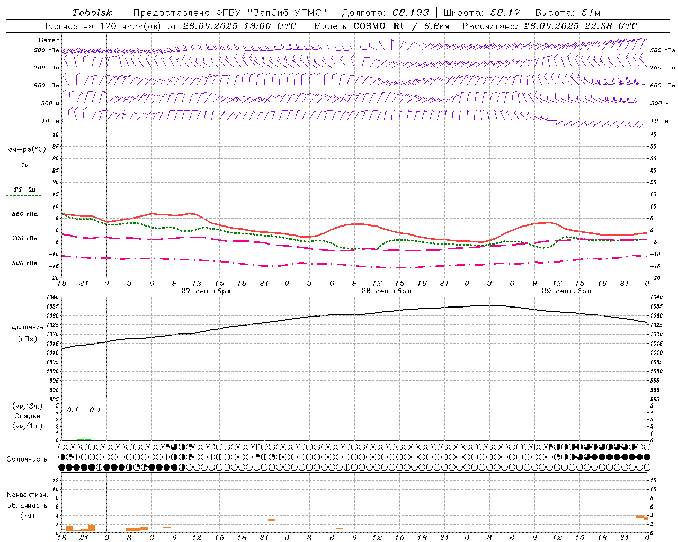Click the Широта: 58.17 value

482,13
